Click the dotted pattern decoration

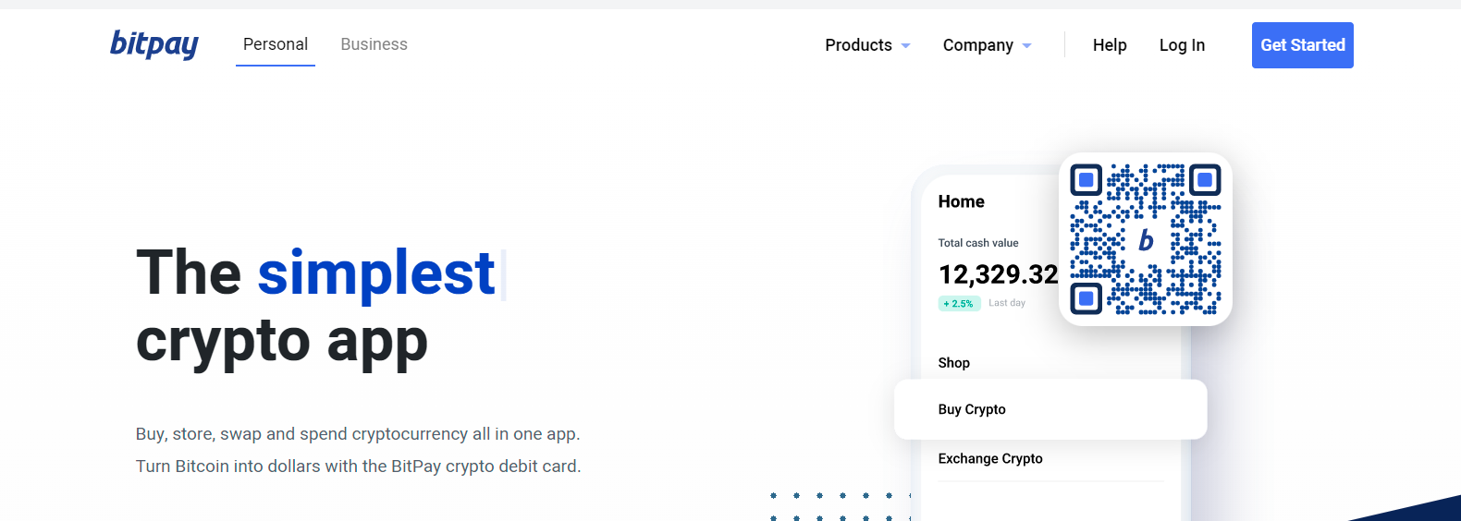point(841,506)
